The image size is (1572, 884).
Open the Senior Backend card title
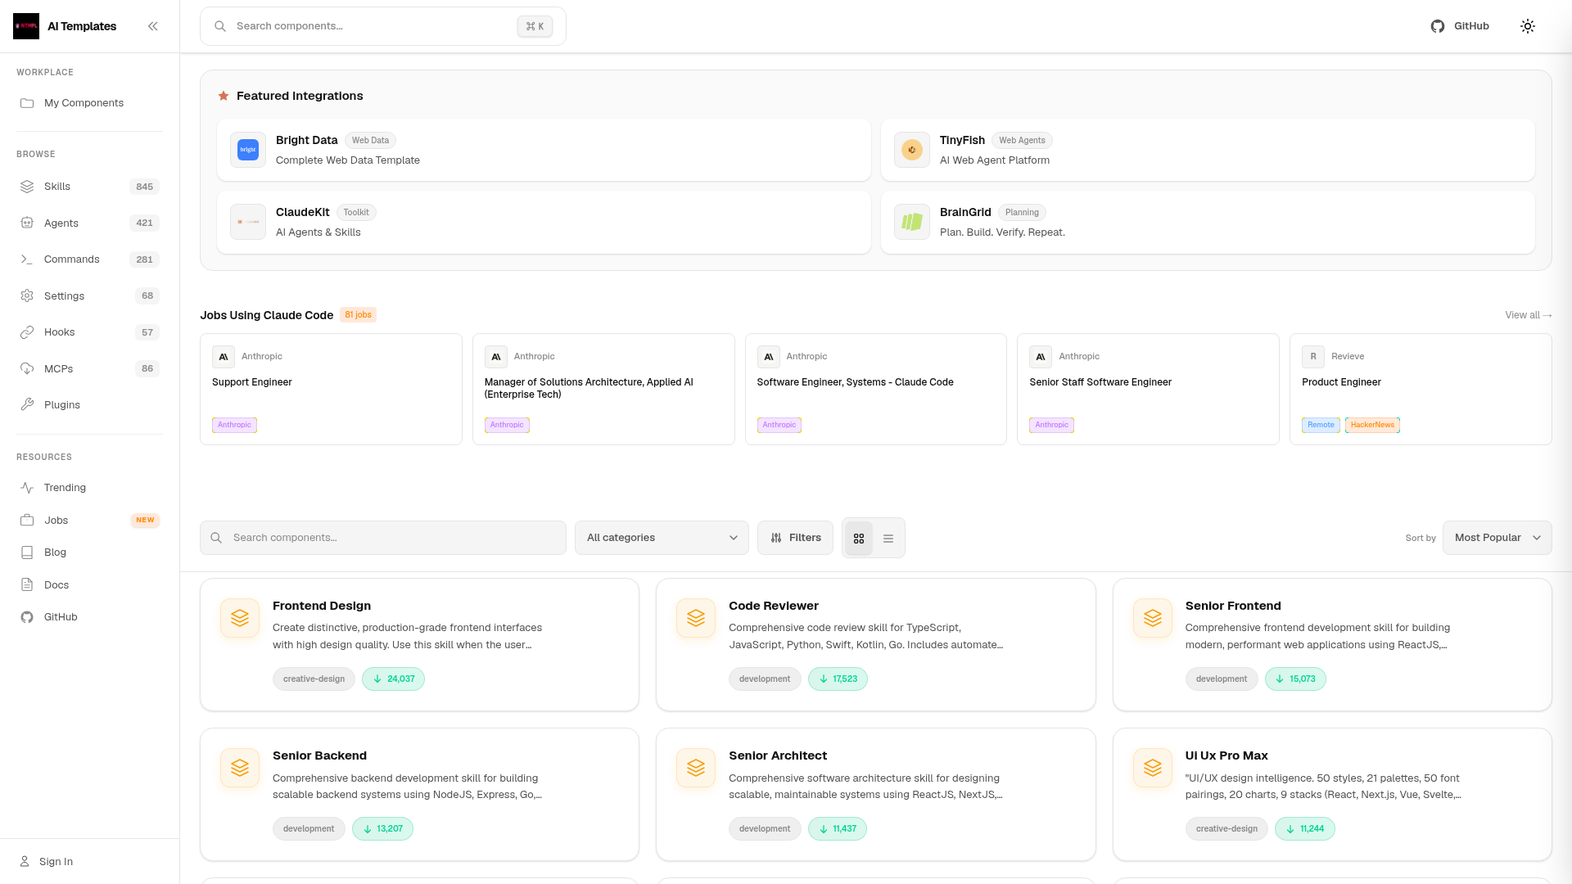(x=319, y=755)
